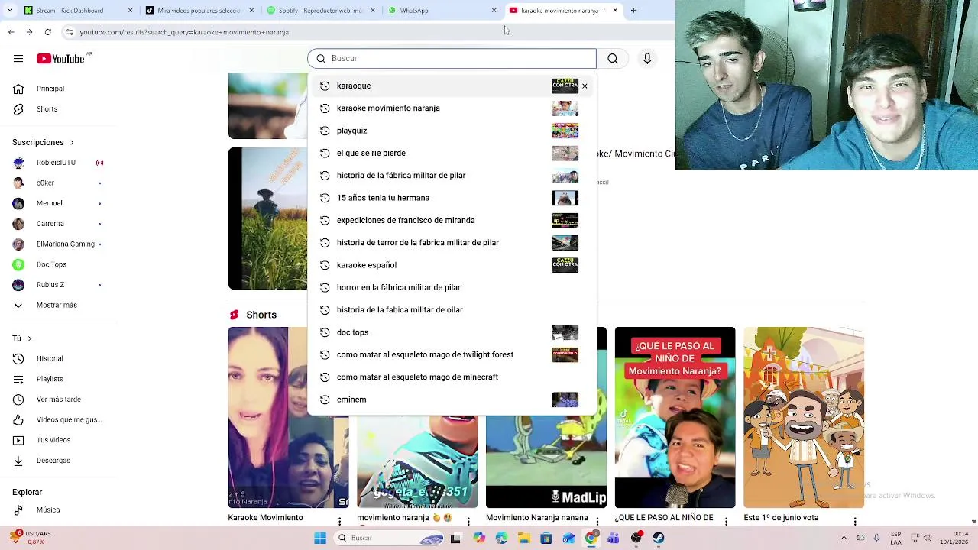
Task: Switch to Stream - Kick Dashboard tab
Action: 76,11
